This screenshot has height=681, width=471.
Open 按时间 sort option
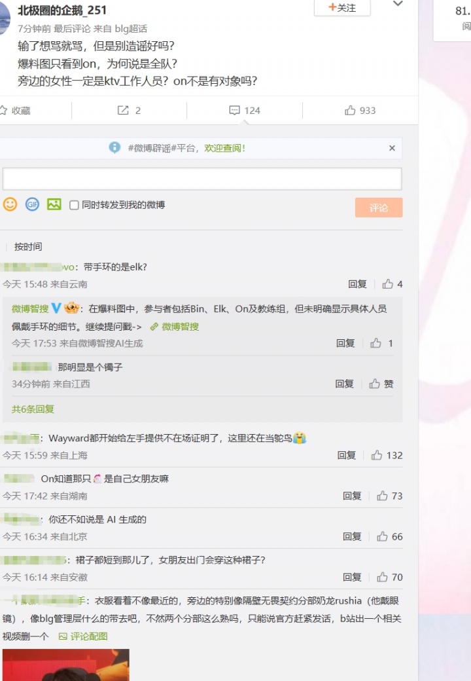click(x=28, y=247)
